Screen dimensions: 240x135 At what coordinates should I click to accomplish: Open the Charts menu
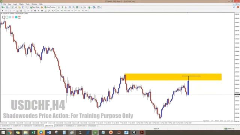click(x=21, y=4)
